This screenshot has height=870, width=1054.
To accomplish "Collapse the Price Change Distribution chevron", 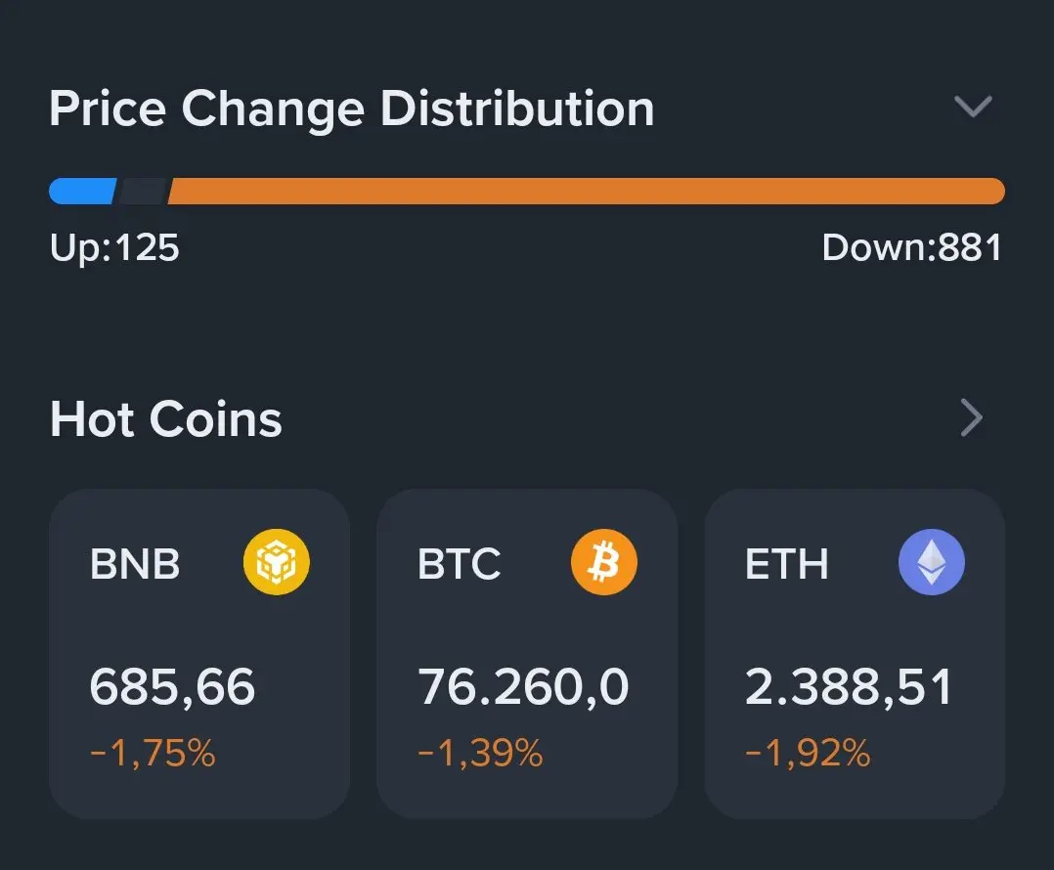I will [973, 107].
